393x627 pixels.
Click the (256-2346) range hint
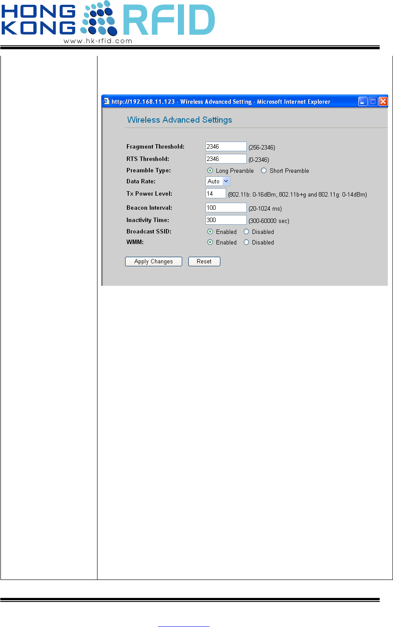262,148
